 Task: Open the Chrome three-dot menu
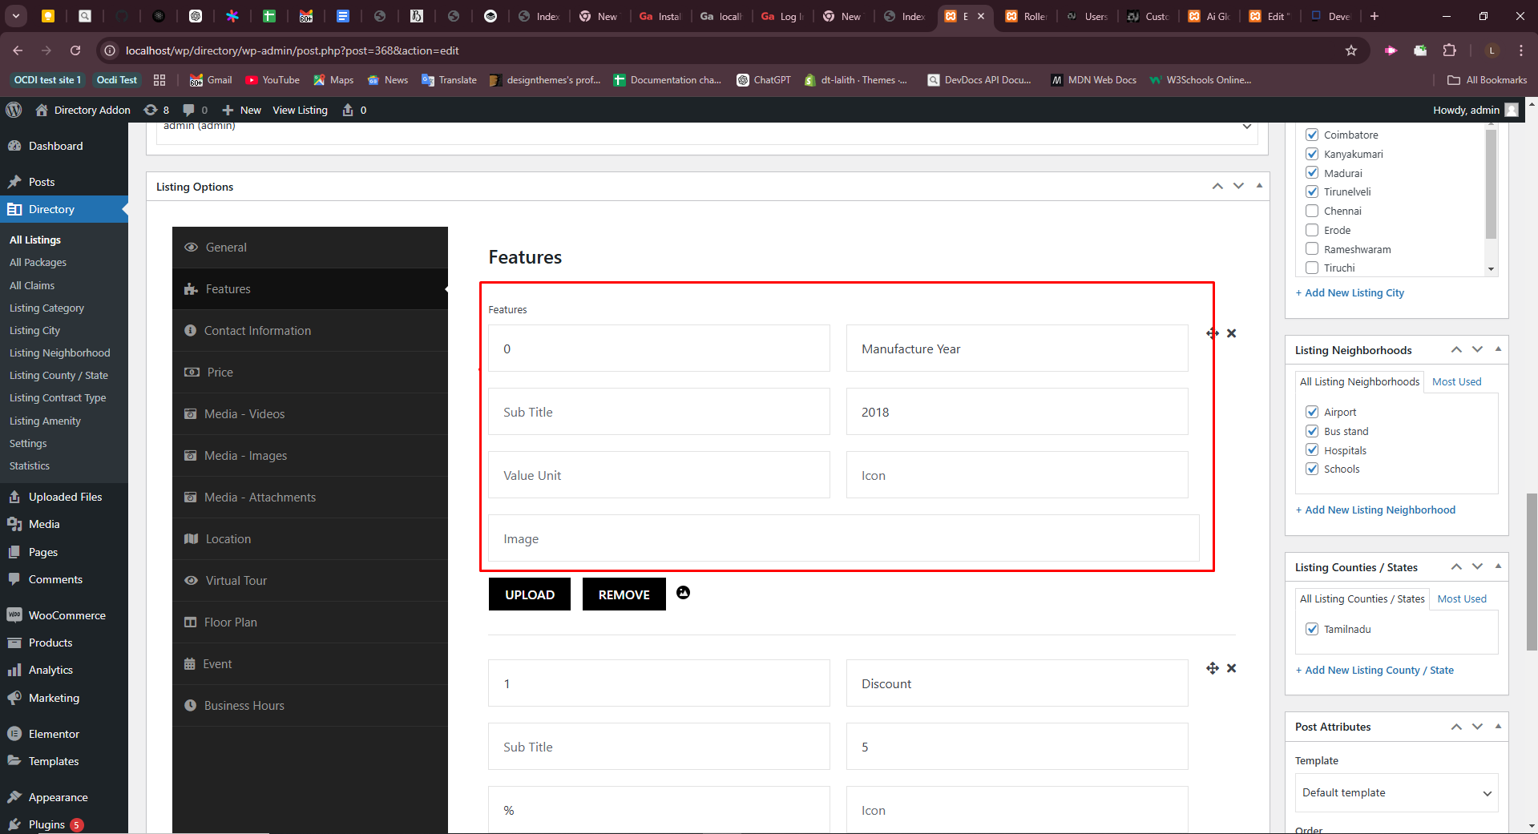[x=1521, y=50]
